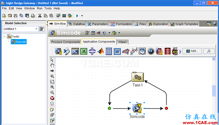Image resolution: width=219 pixels, height=125 pixels.
Task: Select Application Components palette tab
Action: point(99,42)
